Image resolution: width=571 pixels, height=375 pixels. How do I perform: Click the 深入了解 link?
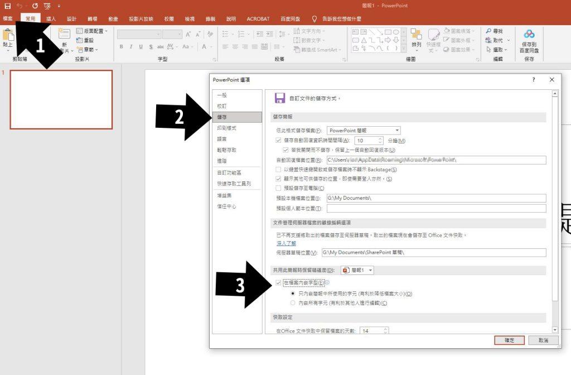(286, 243)
